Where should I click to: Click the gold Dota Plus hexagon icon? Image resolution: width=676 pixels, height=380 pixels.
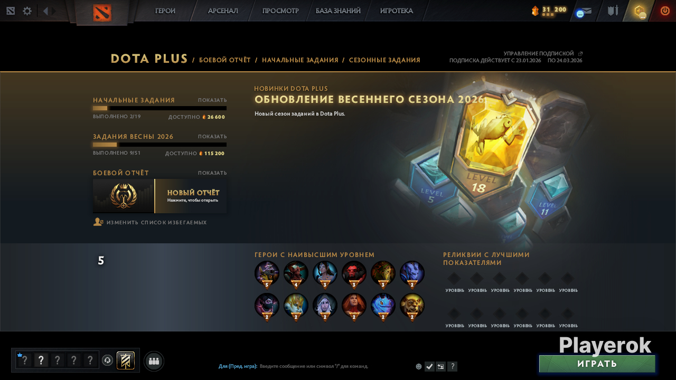click(640, 11)
